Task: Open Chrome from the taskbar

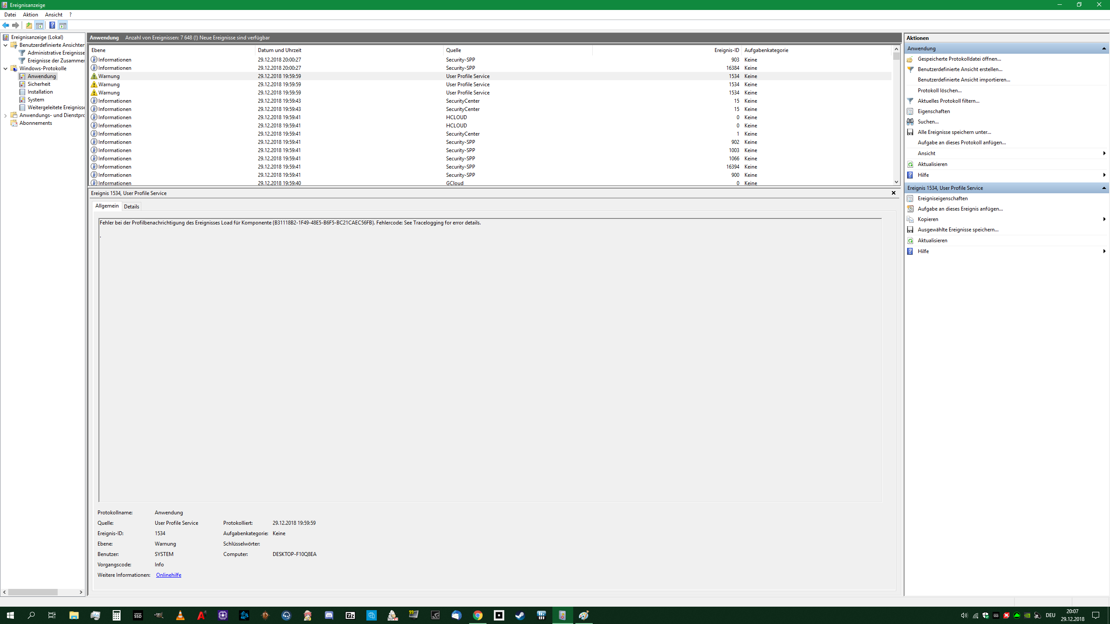Action: click(x=477, y=615)
